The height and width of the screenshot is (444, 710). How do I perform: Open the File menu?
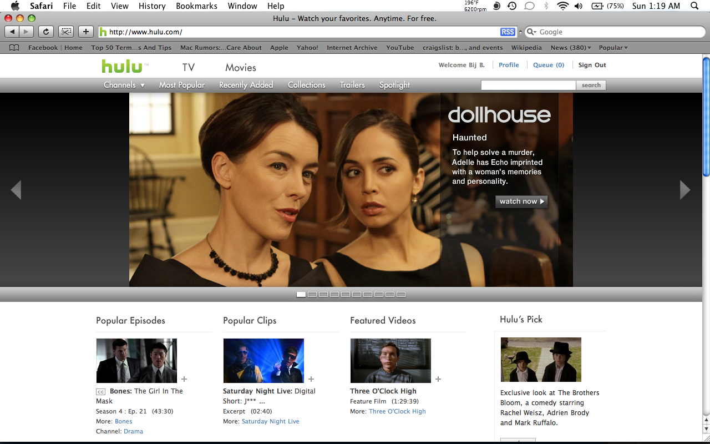(69, 6)
